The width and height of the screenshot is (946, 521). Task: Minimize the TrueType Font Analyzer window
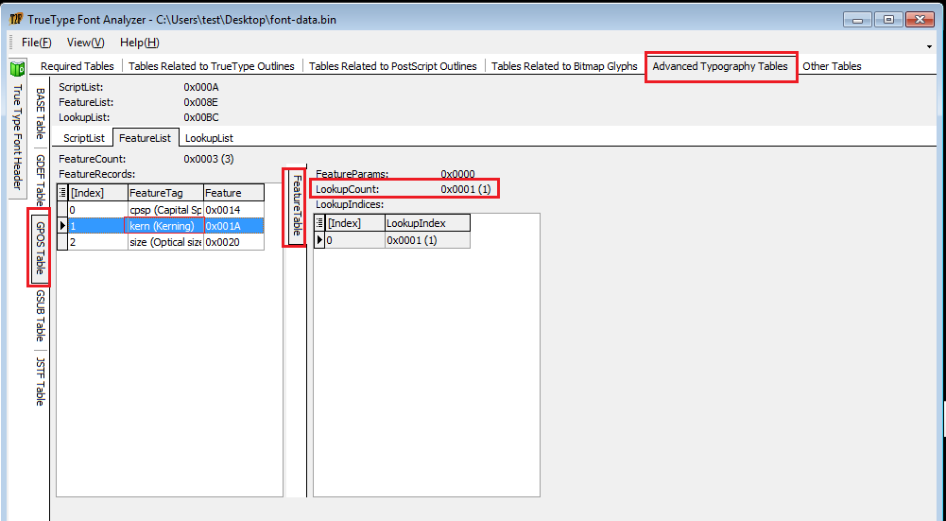click(857, 19)
